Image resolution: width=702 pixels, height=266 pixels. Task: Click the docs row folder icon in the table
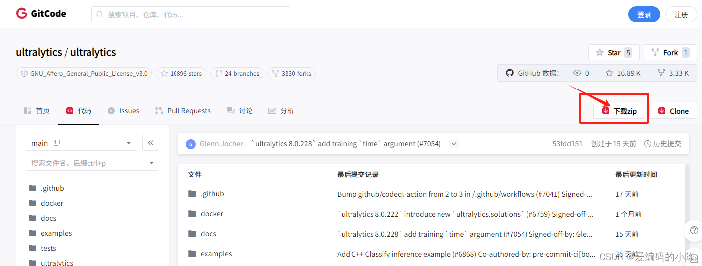click(192, 234)
